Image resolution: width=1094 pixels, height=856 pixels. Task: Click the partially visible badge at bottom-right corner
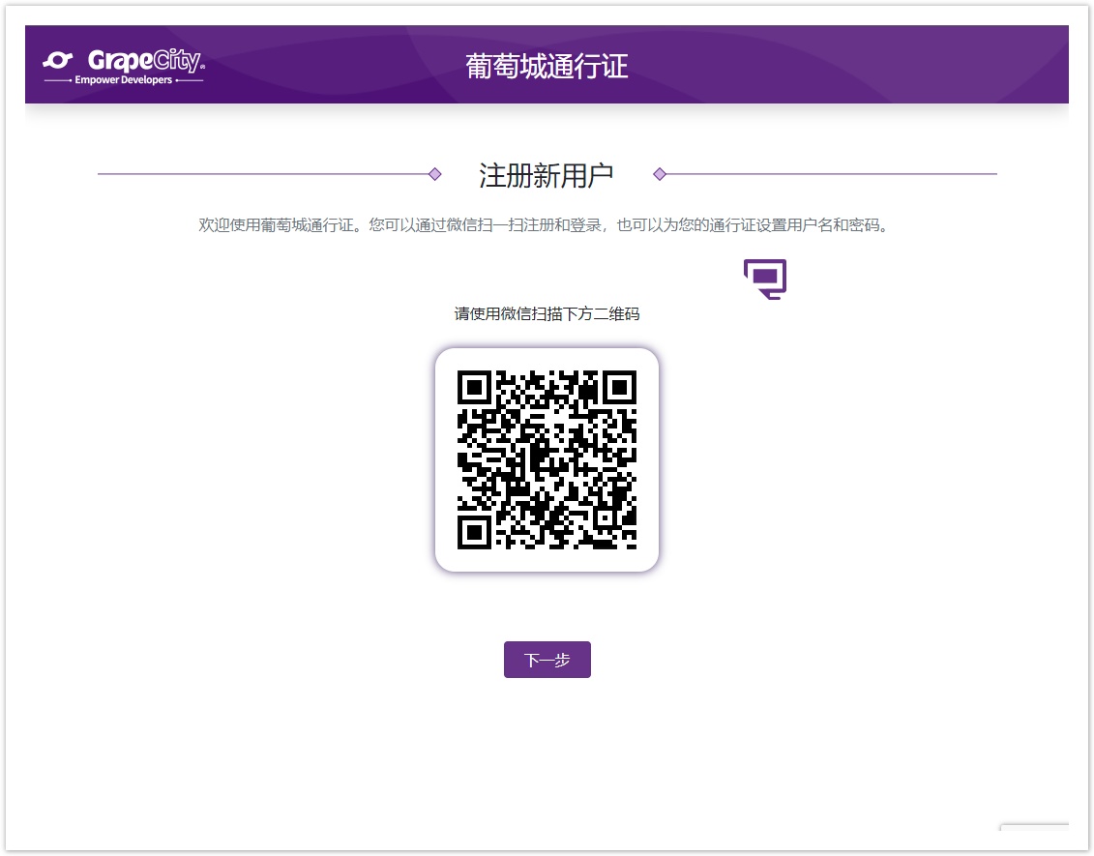coord(1034,838)
